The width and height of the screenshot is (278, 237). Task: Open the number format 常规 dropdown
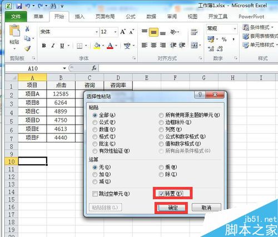click(x=235, y=28)
